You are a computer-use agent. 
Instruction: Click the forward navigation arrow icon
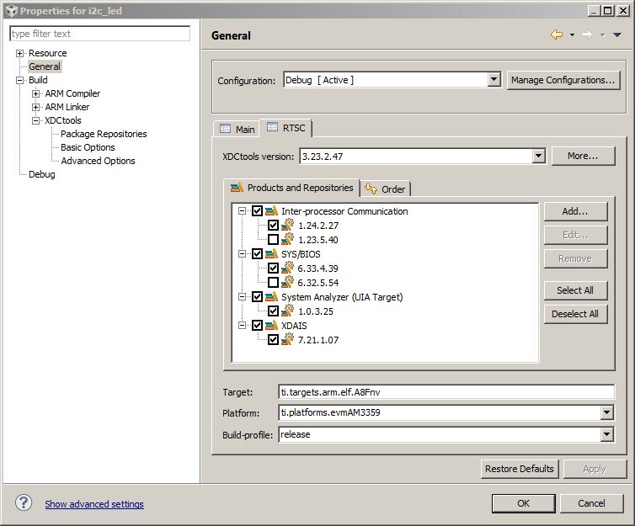click(x=587, y=35)
